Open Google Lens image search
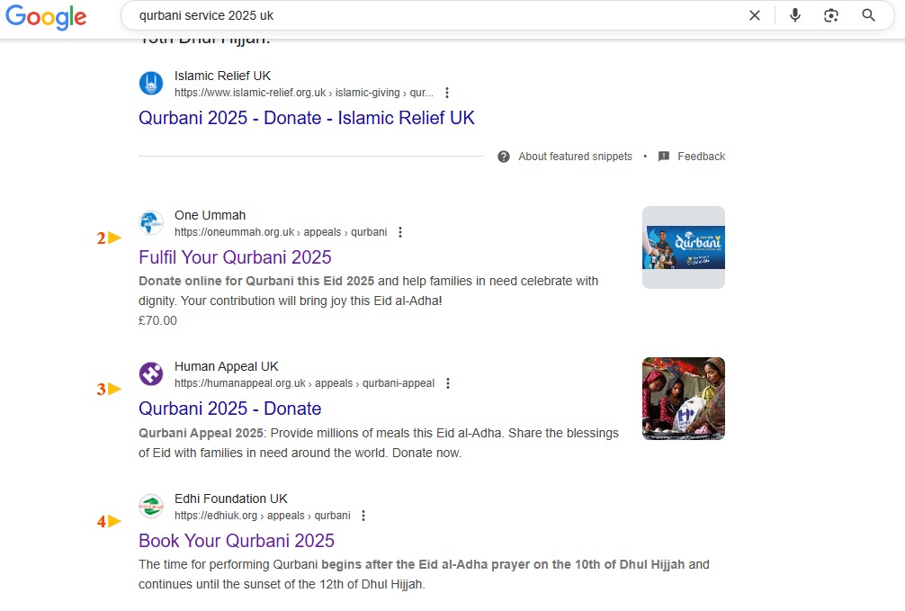Screen dimensions: 905x611 click(x=831, y=15)
